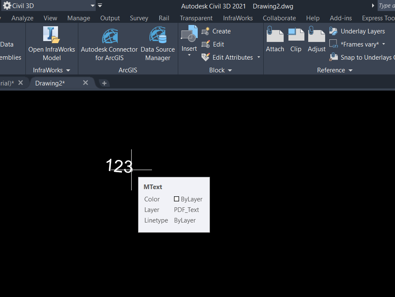Click the Attach reference icon
The image size is (395, 297).
coord(275,34)
